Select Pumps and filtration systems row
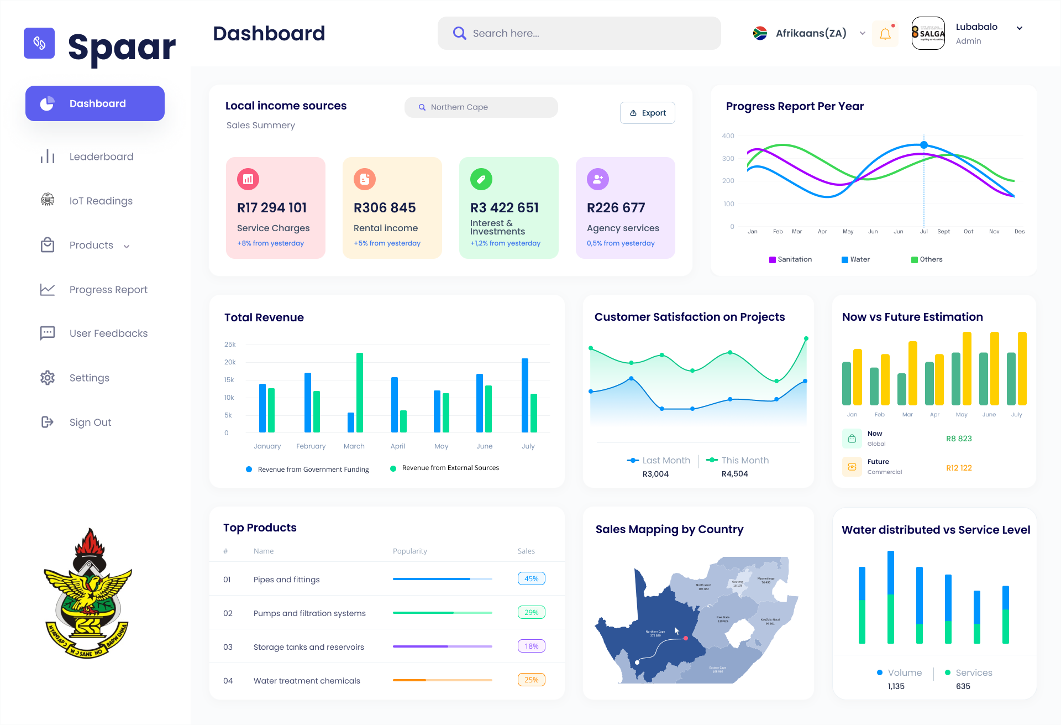The width and height of the screenshot is (1061, 725). (x=387, y=613)
